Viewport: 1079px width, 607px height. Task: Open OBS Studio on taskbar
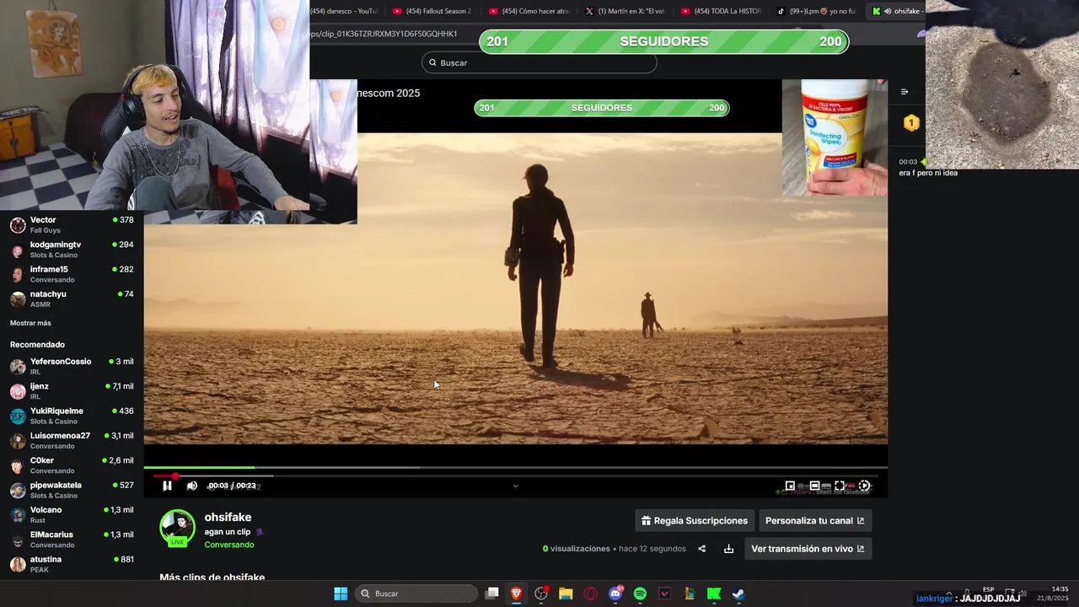pos(541,594)
